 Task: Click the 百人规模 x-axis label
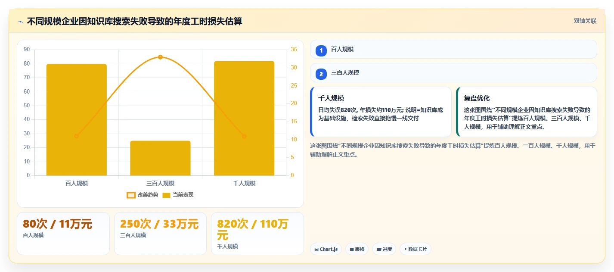[x=77, y=183]
